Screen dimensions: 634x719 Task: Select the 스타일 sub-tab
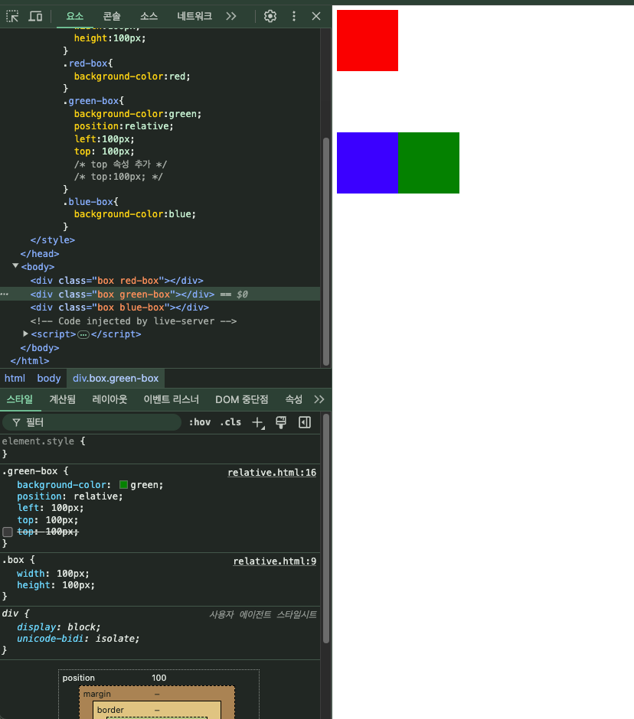pos(20,399)
